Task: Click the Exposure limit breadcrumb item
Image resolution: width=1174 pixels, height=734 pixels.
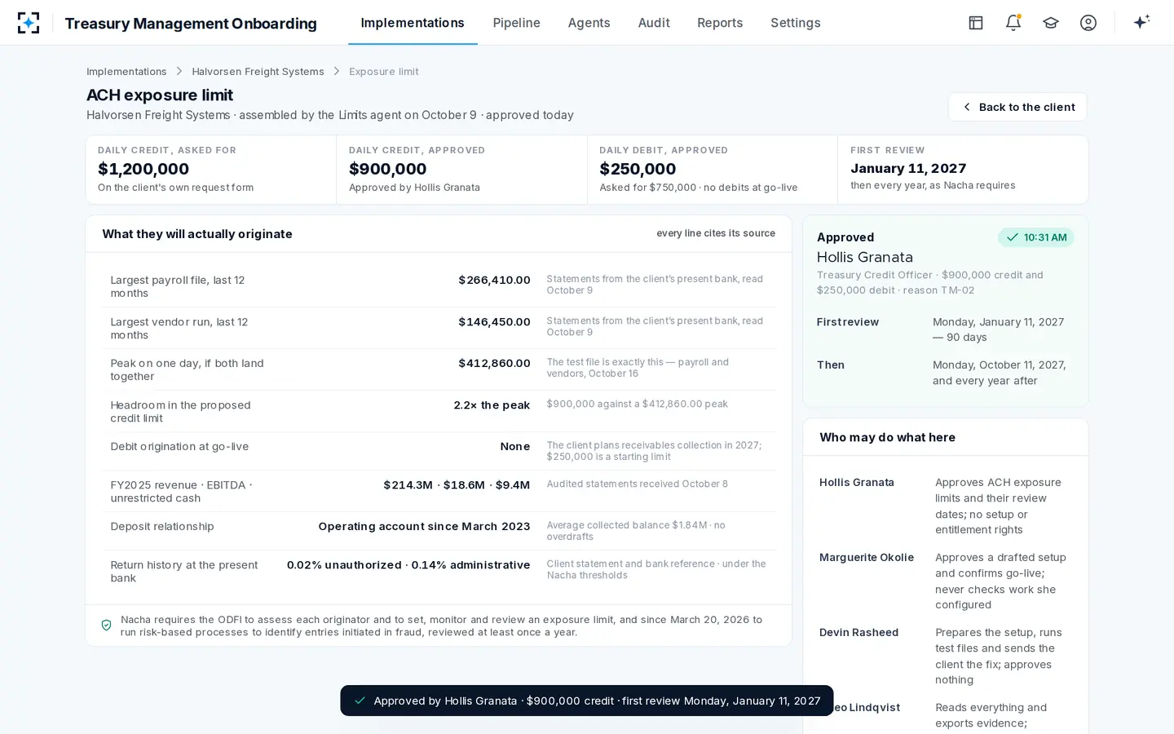Action: point(384,72)
